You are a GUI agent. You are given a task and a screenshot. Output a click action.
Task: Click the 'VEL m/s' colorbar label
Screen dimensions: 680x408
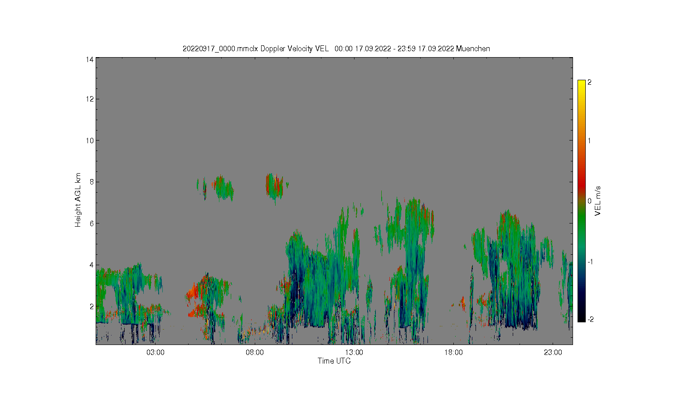pyautogui.click(x=598, y=201)
